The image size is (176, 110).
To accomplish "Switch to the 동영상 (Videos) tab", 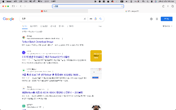I will (44, 26).
